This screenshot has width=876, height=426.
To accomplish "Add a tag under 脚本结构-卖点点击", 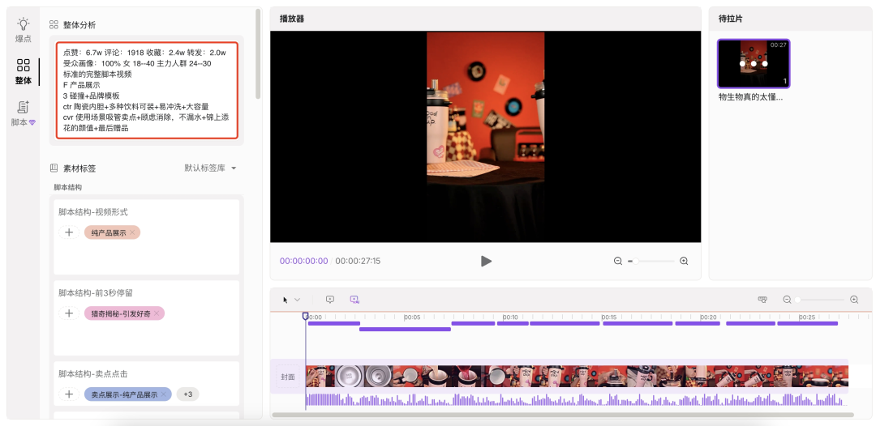I will coord(69,394).
